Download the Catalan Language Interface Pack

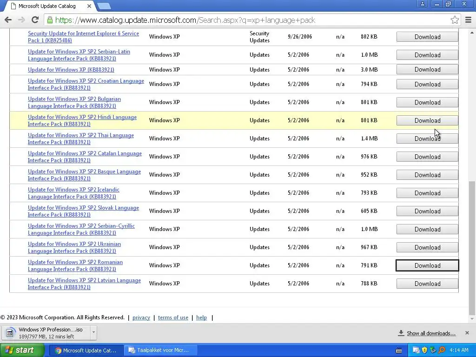point(427,157)
